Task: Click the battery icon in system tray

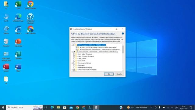Action: (x=164, y=107)
